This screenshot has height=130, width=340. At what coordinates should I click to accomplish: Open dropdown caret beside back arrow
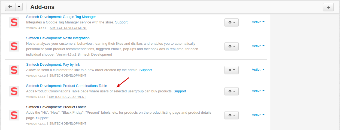point(19,7)
